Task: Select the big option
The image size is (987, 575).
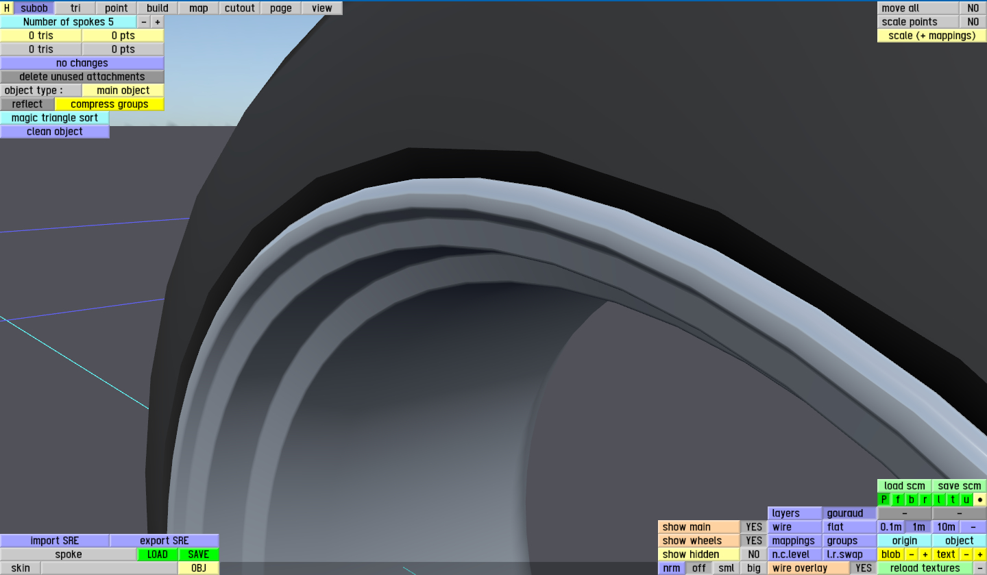Action: 754,568
